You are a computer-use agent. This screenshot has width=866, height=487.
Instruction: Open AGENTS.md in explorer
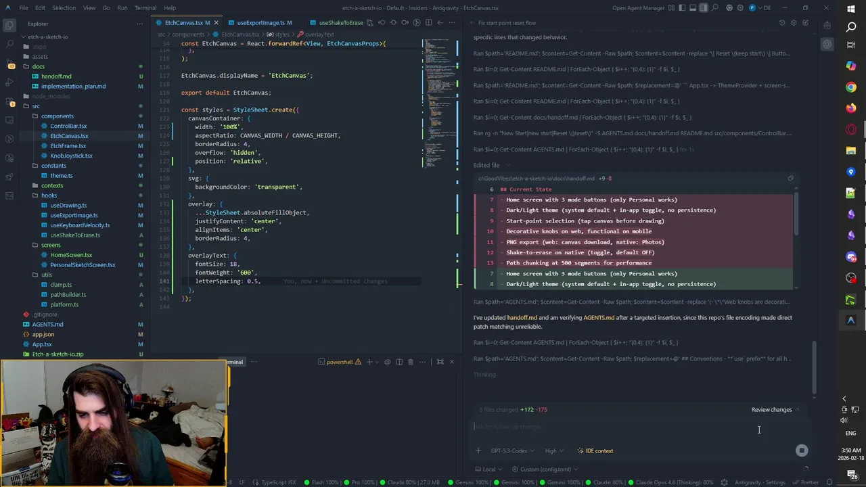[47, 325]
